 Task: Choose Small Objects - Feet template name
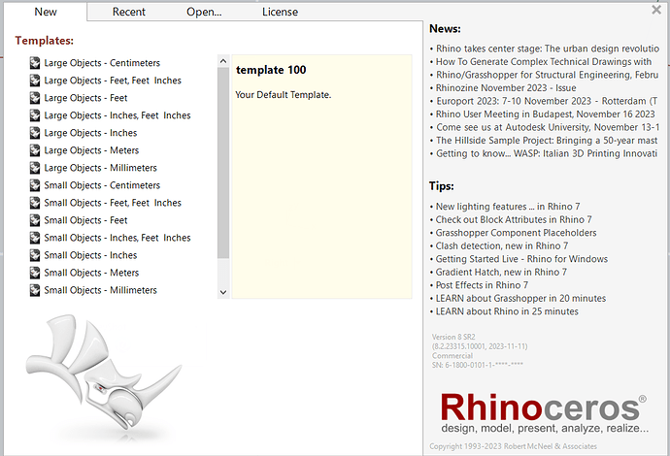pos(85,221)
